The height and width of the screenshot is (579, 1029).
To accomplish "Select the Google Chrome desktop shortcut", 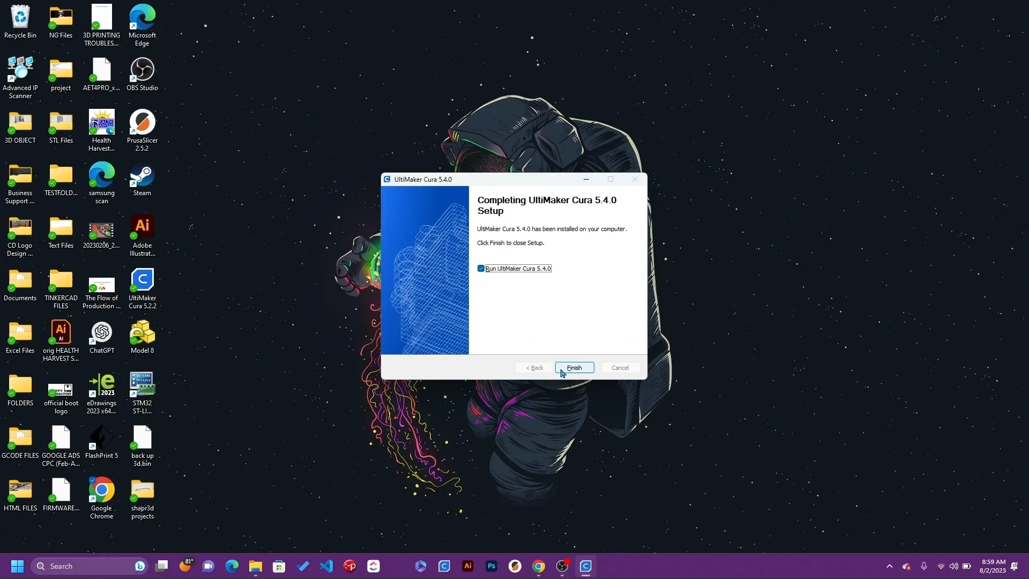I will point(102,498).
